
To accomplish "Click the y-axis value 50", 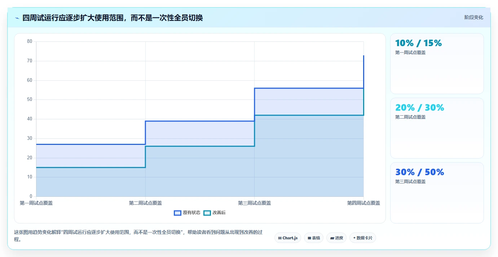I will pos(30,99).
